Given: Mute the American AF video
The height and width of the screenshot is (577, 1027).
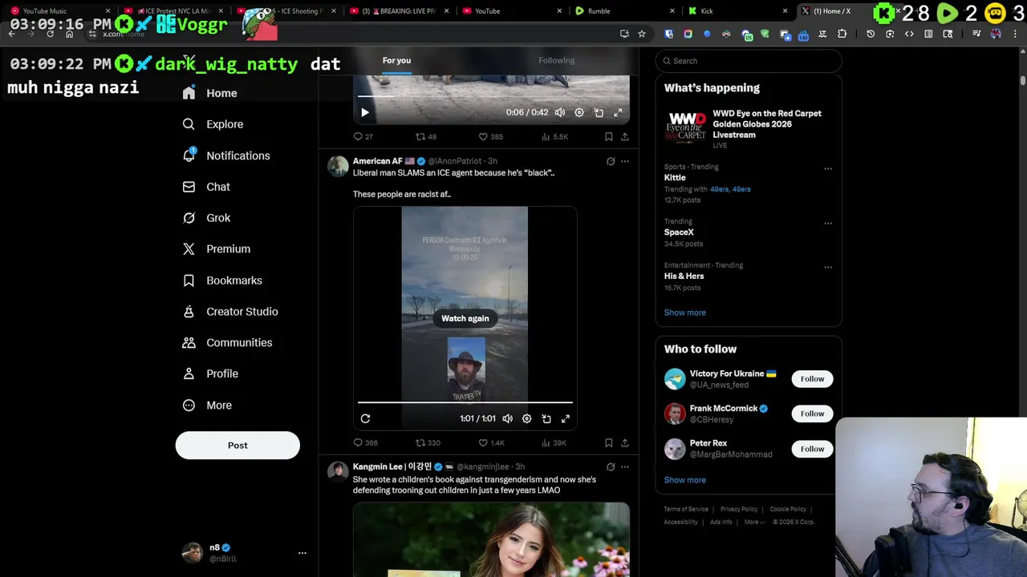Looking at the screenshot, I should tap(508, 418).
